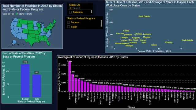Click the South Carolina axis label in injuries chart

pos(150,98)
